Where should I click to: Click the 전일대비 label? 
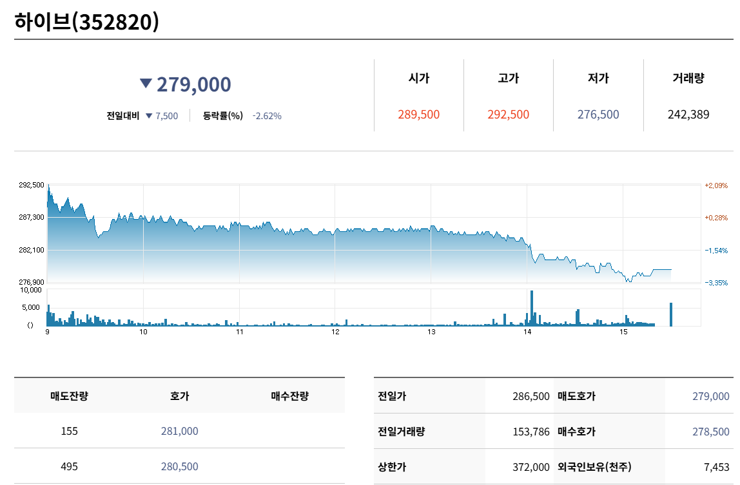pyautogui.click(x=122, y=115)
